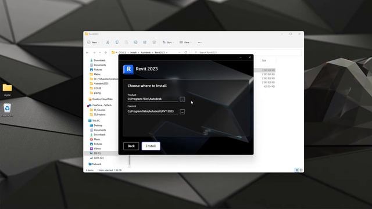Edit the Product path field C:\Program Files\Autodesk
This screenshot has height=209, width=372.
click(x=152, y=99)
